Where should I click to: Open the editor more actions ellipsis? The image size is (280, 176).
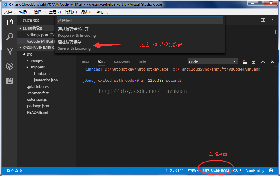[x=272, y=20]
